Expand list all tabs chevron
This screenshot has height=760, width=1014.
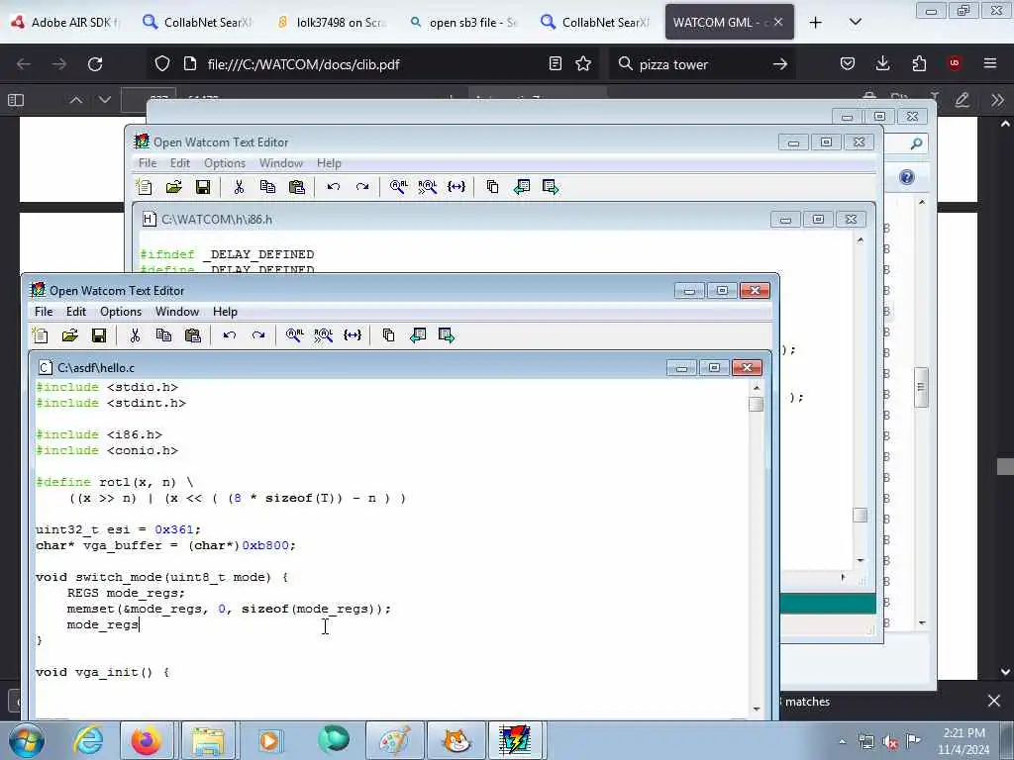click(x=855, y=22)
